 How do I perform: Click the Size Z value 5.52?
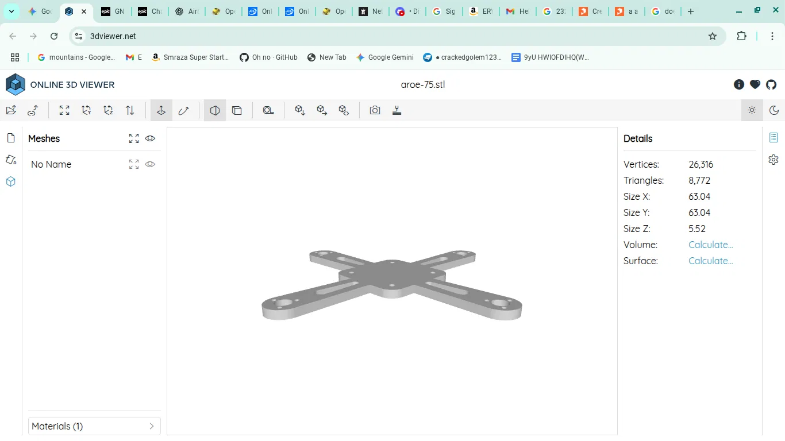[697, 229]
